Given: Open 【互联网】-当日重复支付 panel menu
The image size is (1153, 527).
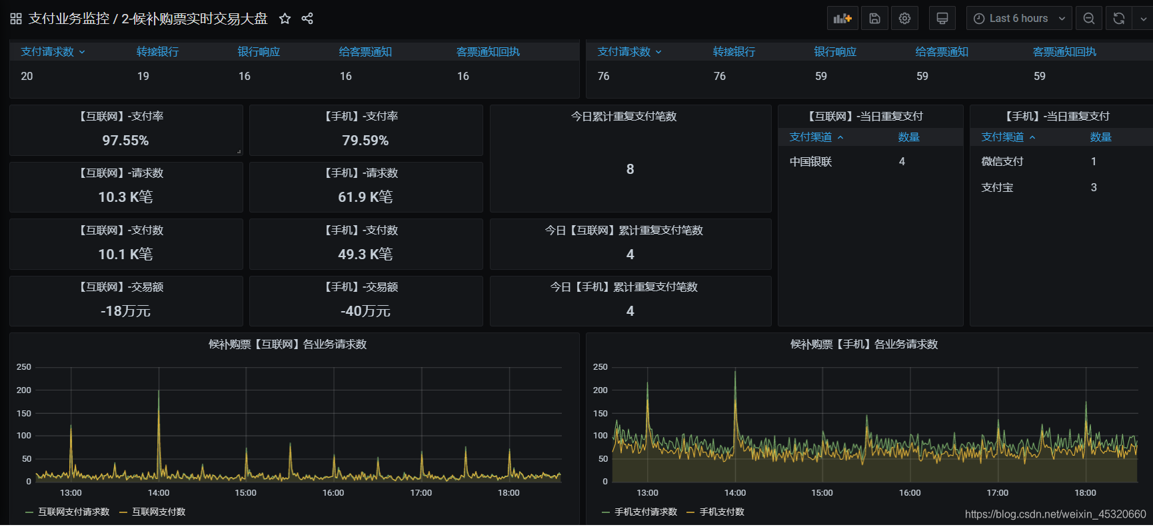Looking at the screenshot, I should 865,117.
